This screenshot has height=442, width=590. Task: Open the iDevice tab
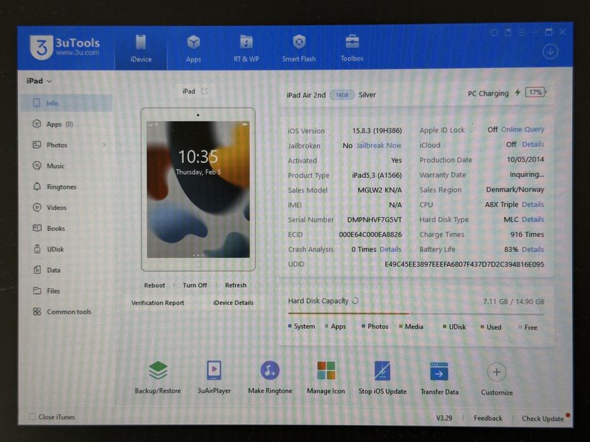(141, 49)
